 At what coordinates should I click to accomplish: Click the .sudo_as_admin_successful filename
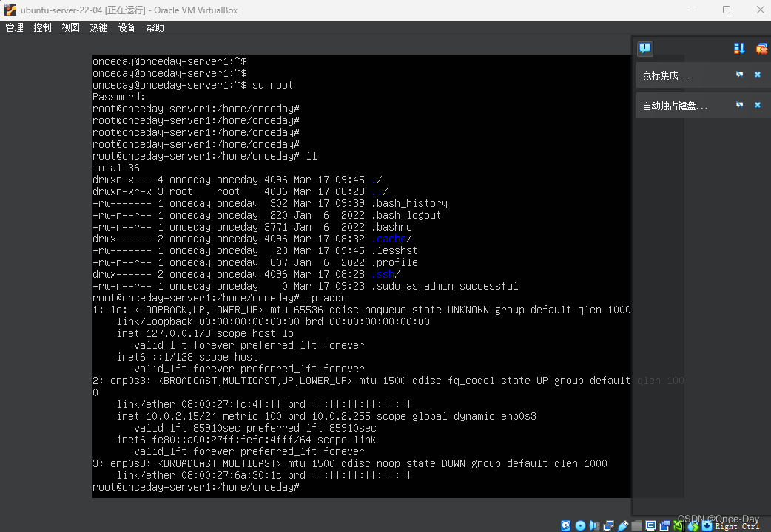(x=445, y=286)
